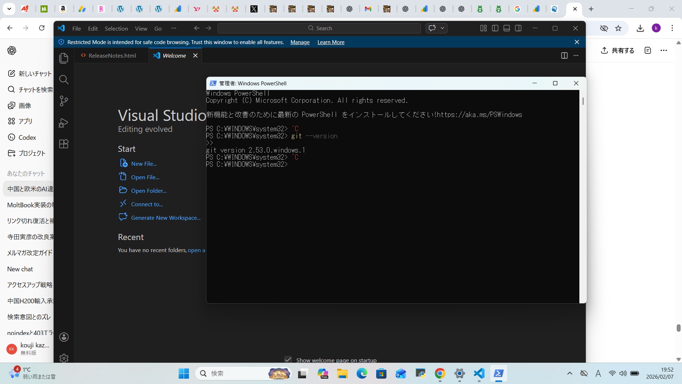Open Chrome tab search dropdown arrow

(9, 9)
